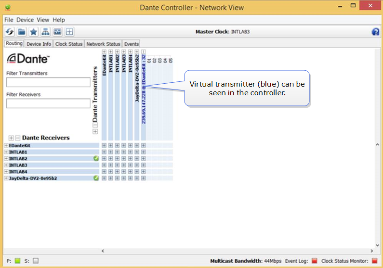Click the green Primary (P:) status indicator

coord(18,261)
